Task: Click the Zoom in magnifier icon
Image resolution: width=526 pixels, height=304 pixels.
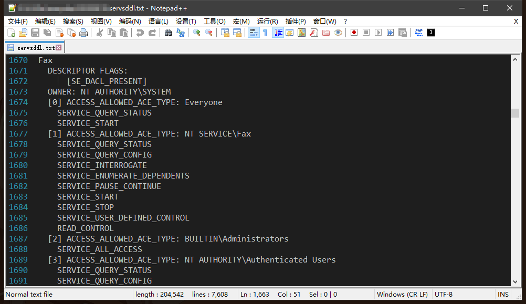Action: click(x=197, y=33)
